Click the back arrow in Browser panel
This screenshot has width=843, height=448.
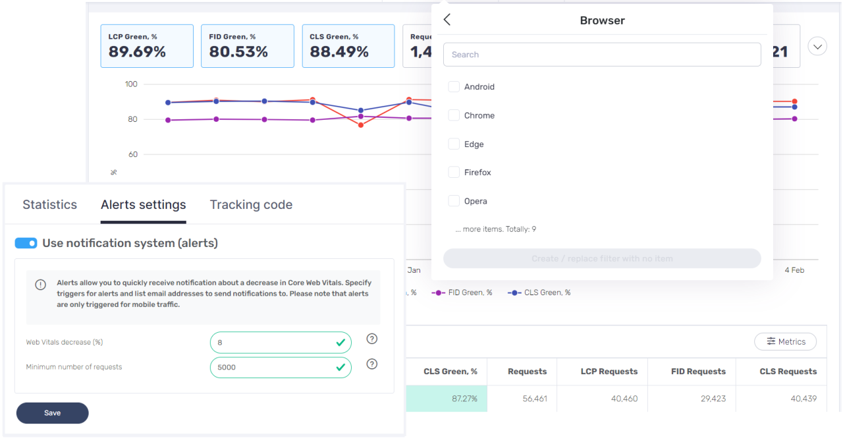(x=447, y=20)
